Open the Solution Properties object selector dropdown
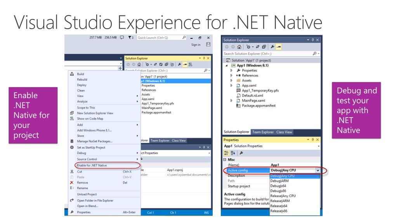Screen dimensions: 397x223 pos(319,146)
